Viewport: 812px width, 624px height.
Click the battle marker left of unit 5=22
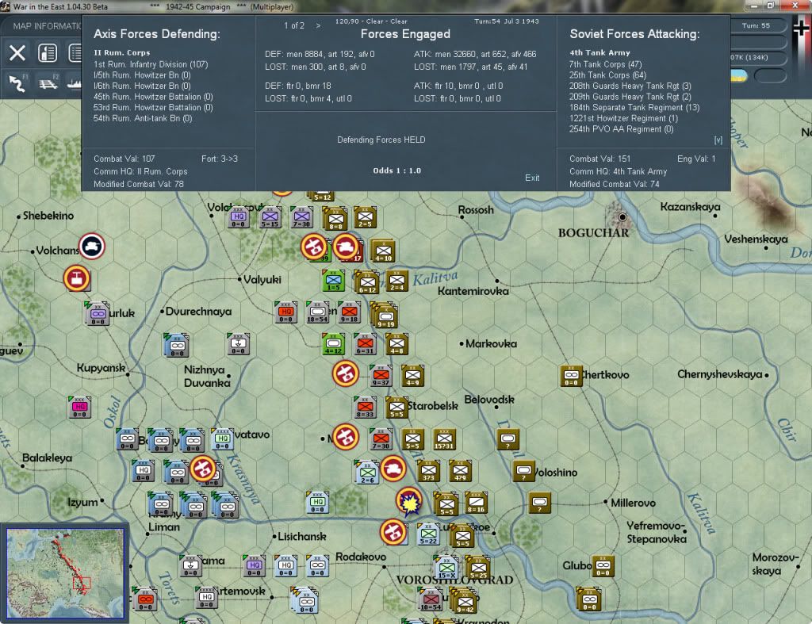tap(393, 532)
